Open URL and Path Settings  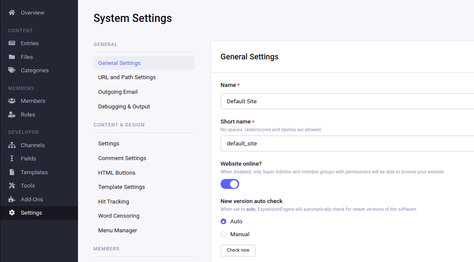(x=127, y=77)
